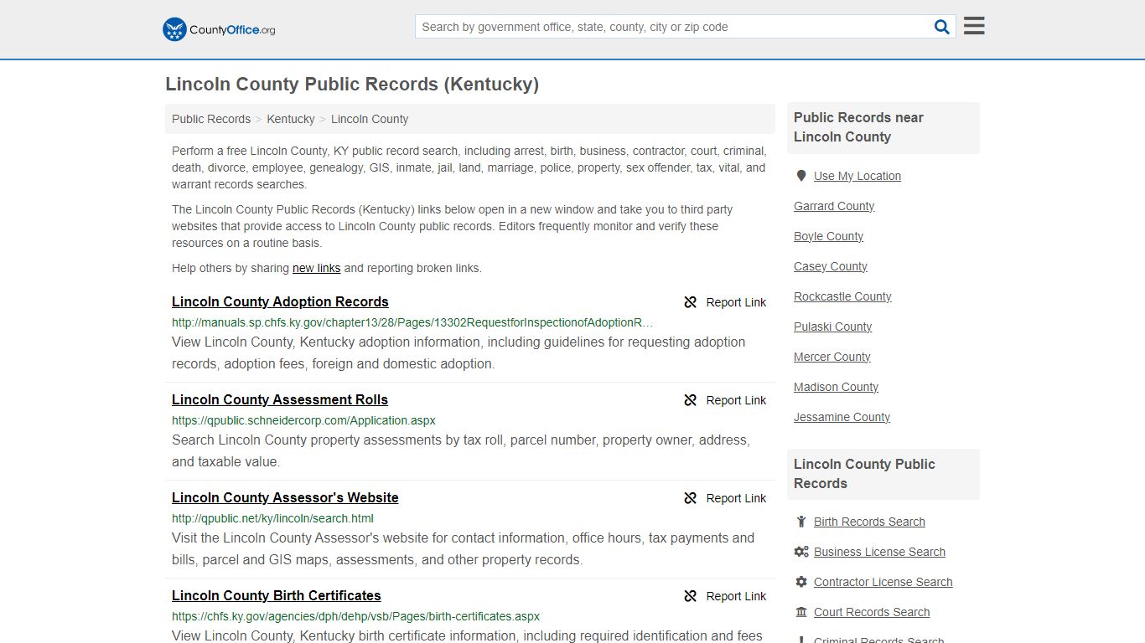The width and height of the screenshot is (1145, 643).
Task: Open the chfs.ky.gov birth-certificates URL
Action: coord(355,616)
